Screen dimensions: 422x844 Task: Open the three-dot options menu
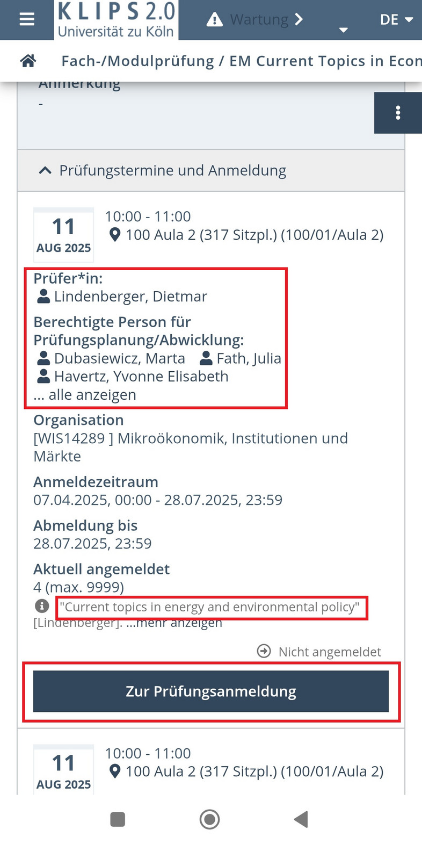pos(398,113)
